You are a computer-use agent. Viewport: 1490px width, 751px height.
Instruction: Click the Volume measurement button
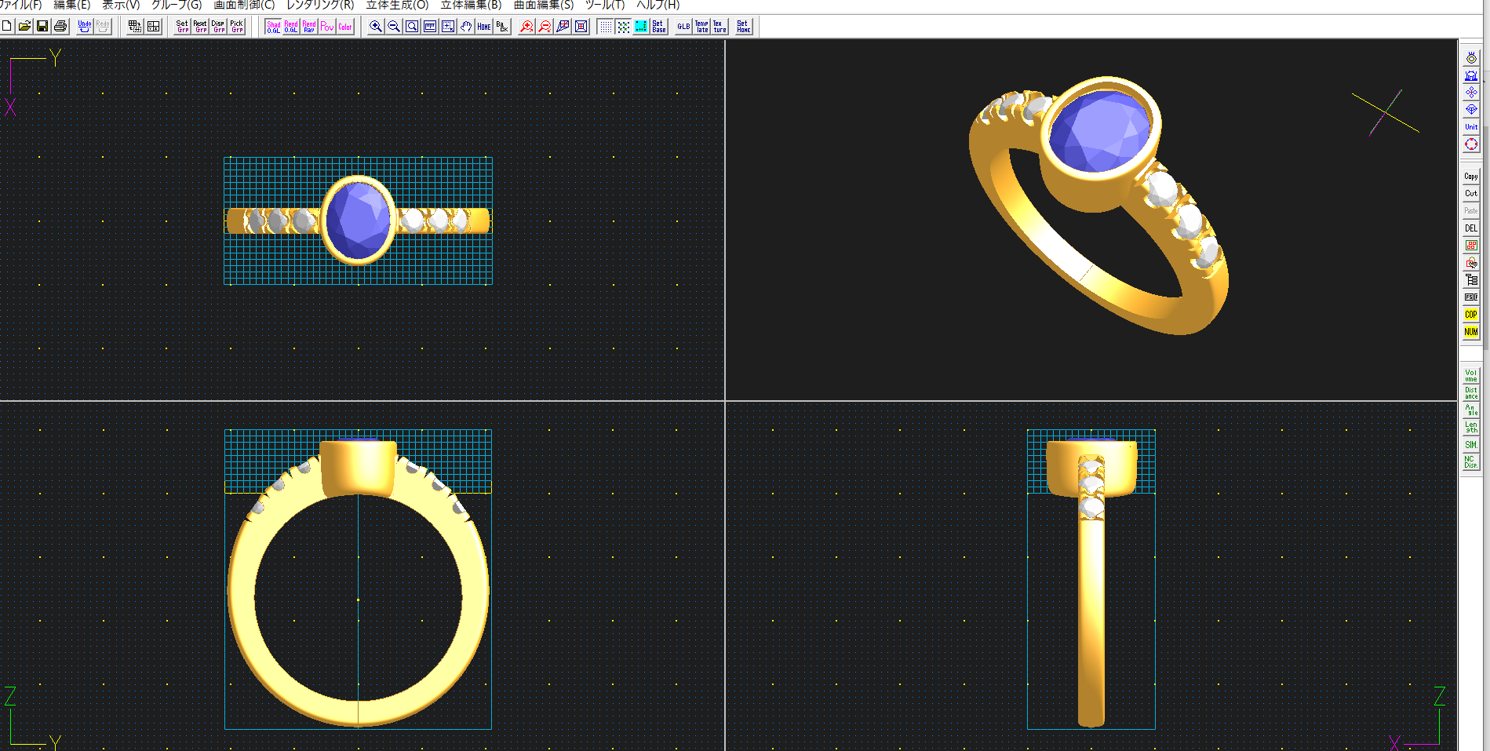(1471, 376)
